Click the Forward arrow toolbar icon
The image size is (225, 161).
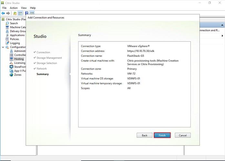point(8,13)
